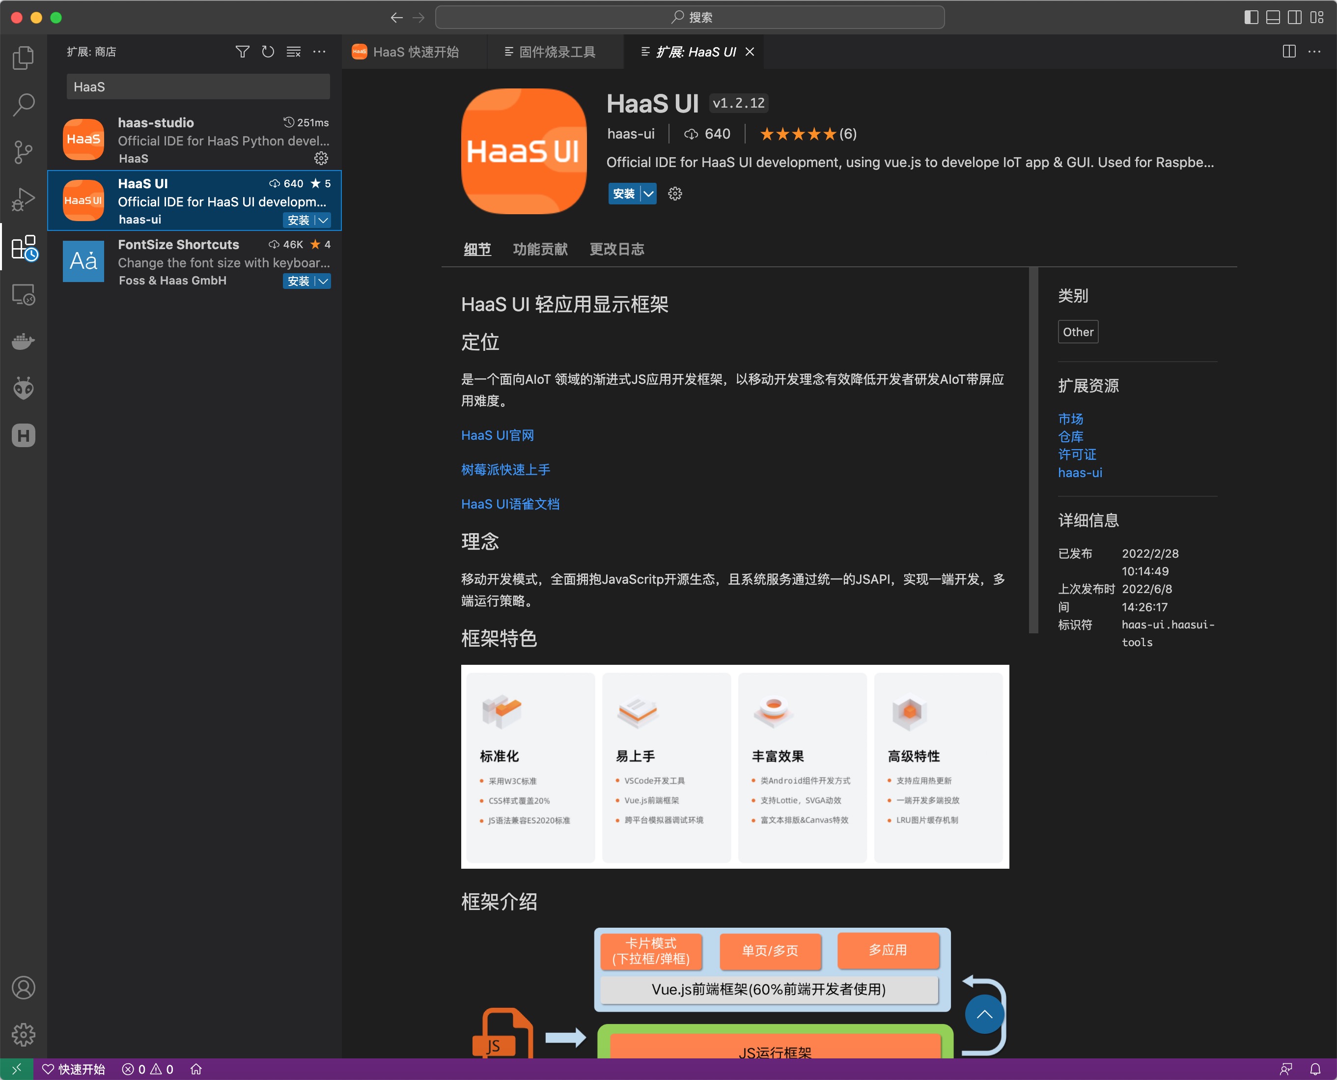1337x1080 pixels.
Task: Open Run and Debug view
Action: (24, 199)
